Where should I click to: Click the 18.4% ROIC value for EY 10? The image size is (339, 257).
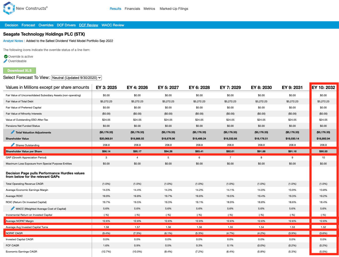323,202
